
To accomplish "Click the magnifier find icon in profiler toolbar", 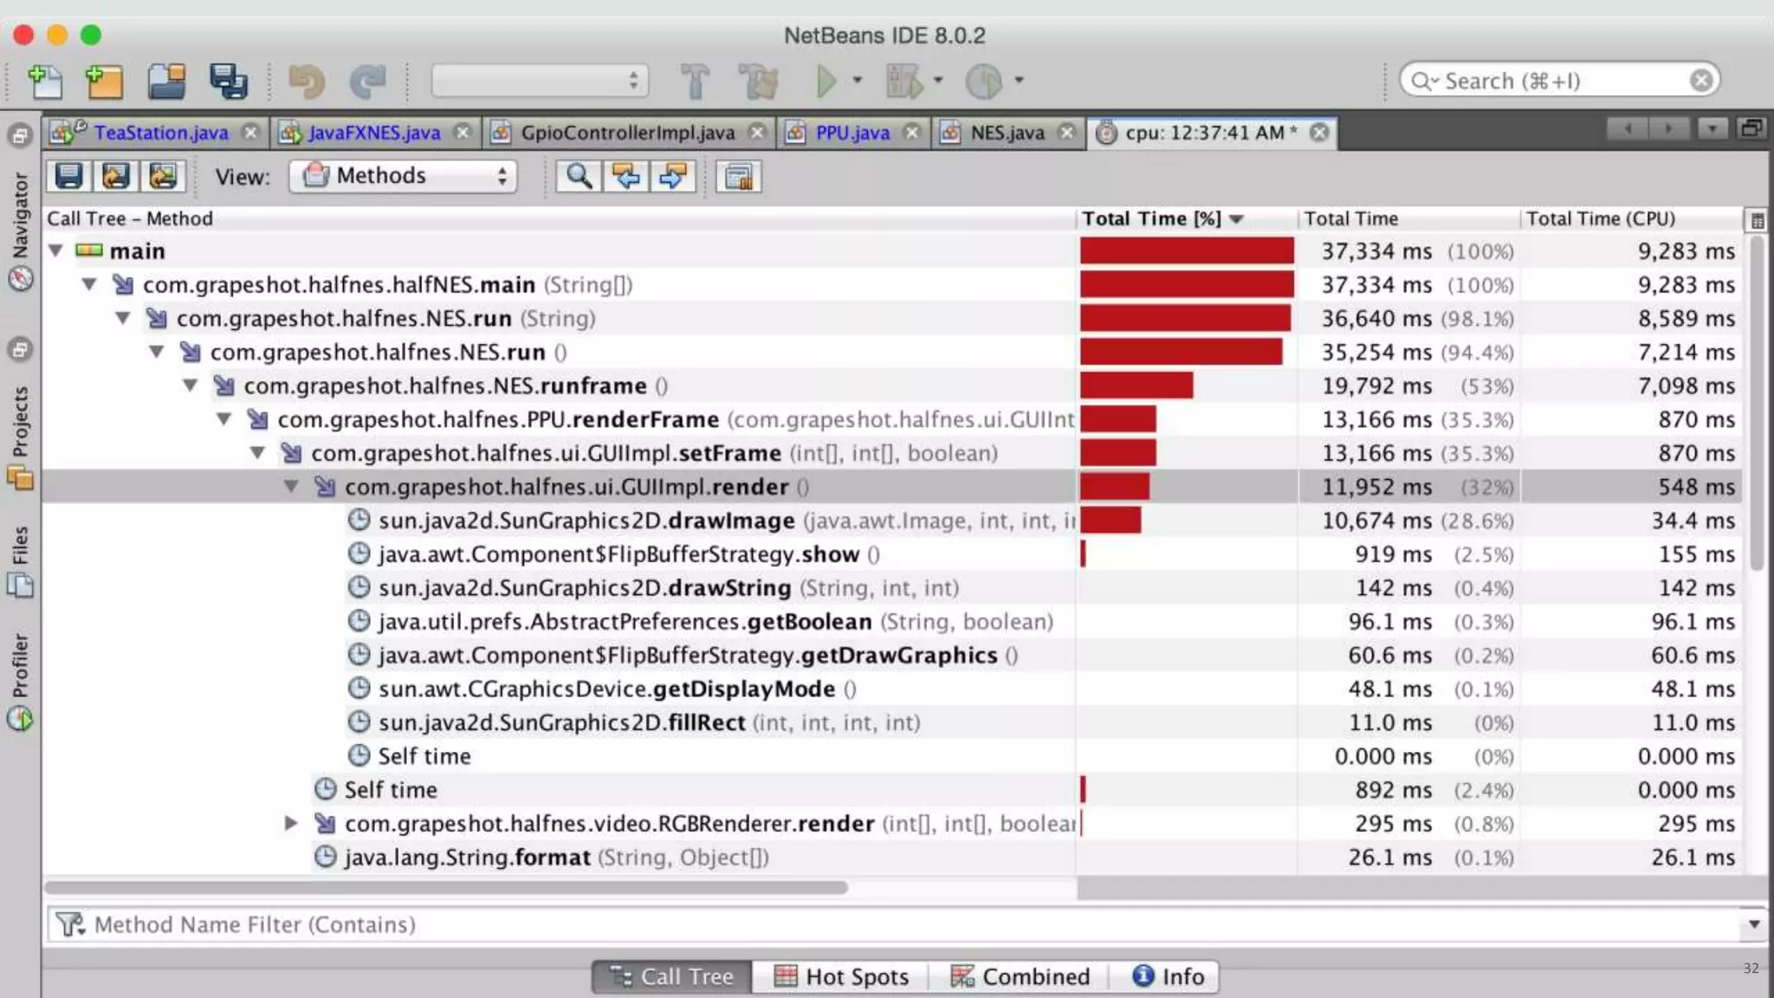I will pyautogui.click(x=578, y=177).
